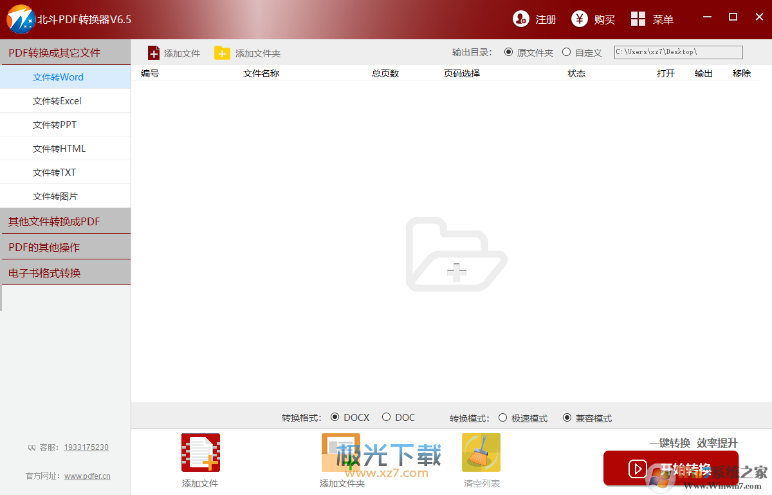Click the 清空列表 broom icon to clear list
The image size is (772, 495).
click(x=481, y=453)
